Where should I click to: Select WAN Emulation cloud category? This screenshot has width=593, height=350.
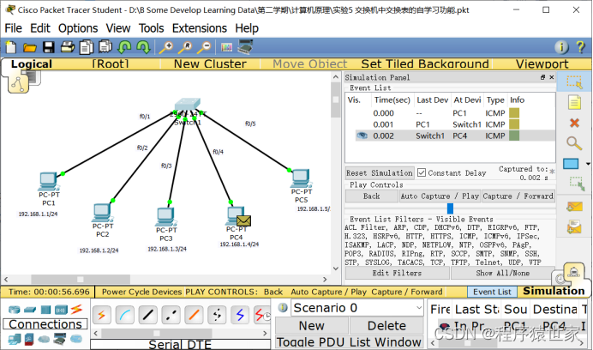click(44, 338)
